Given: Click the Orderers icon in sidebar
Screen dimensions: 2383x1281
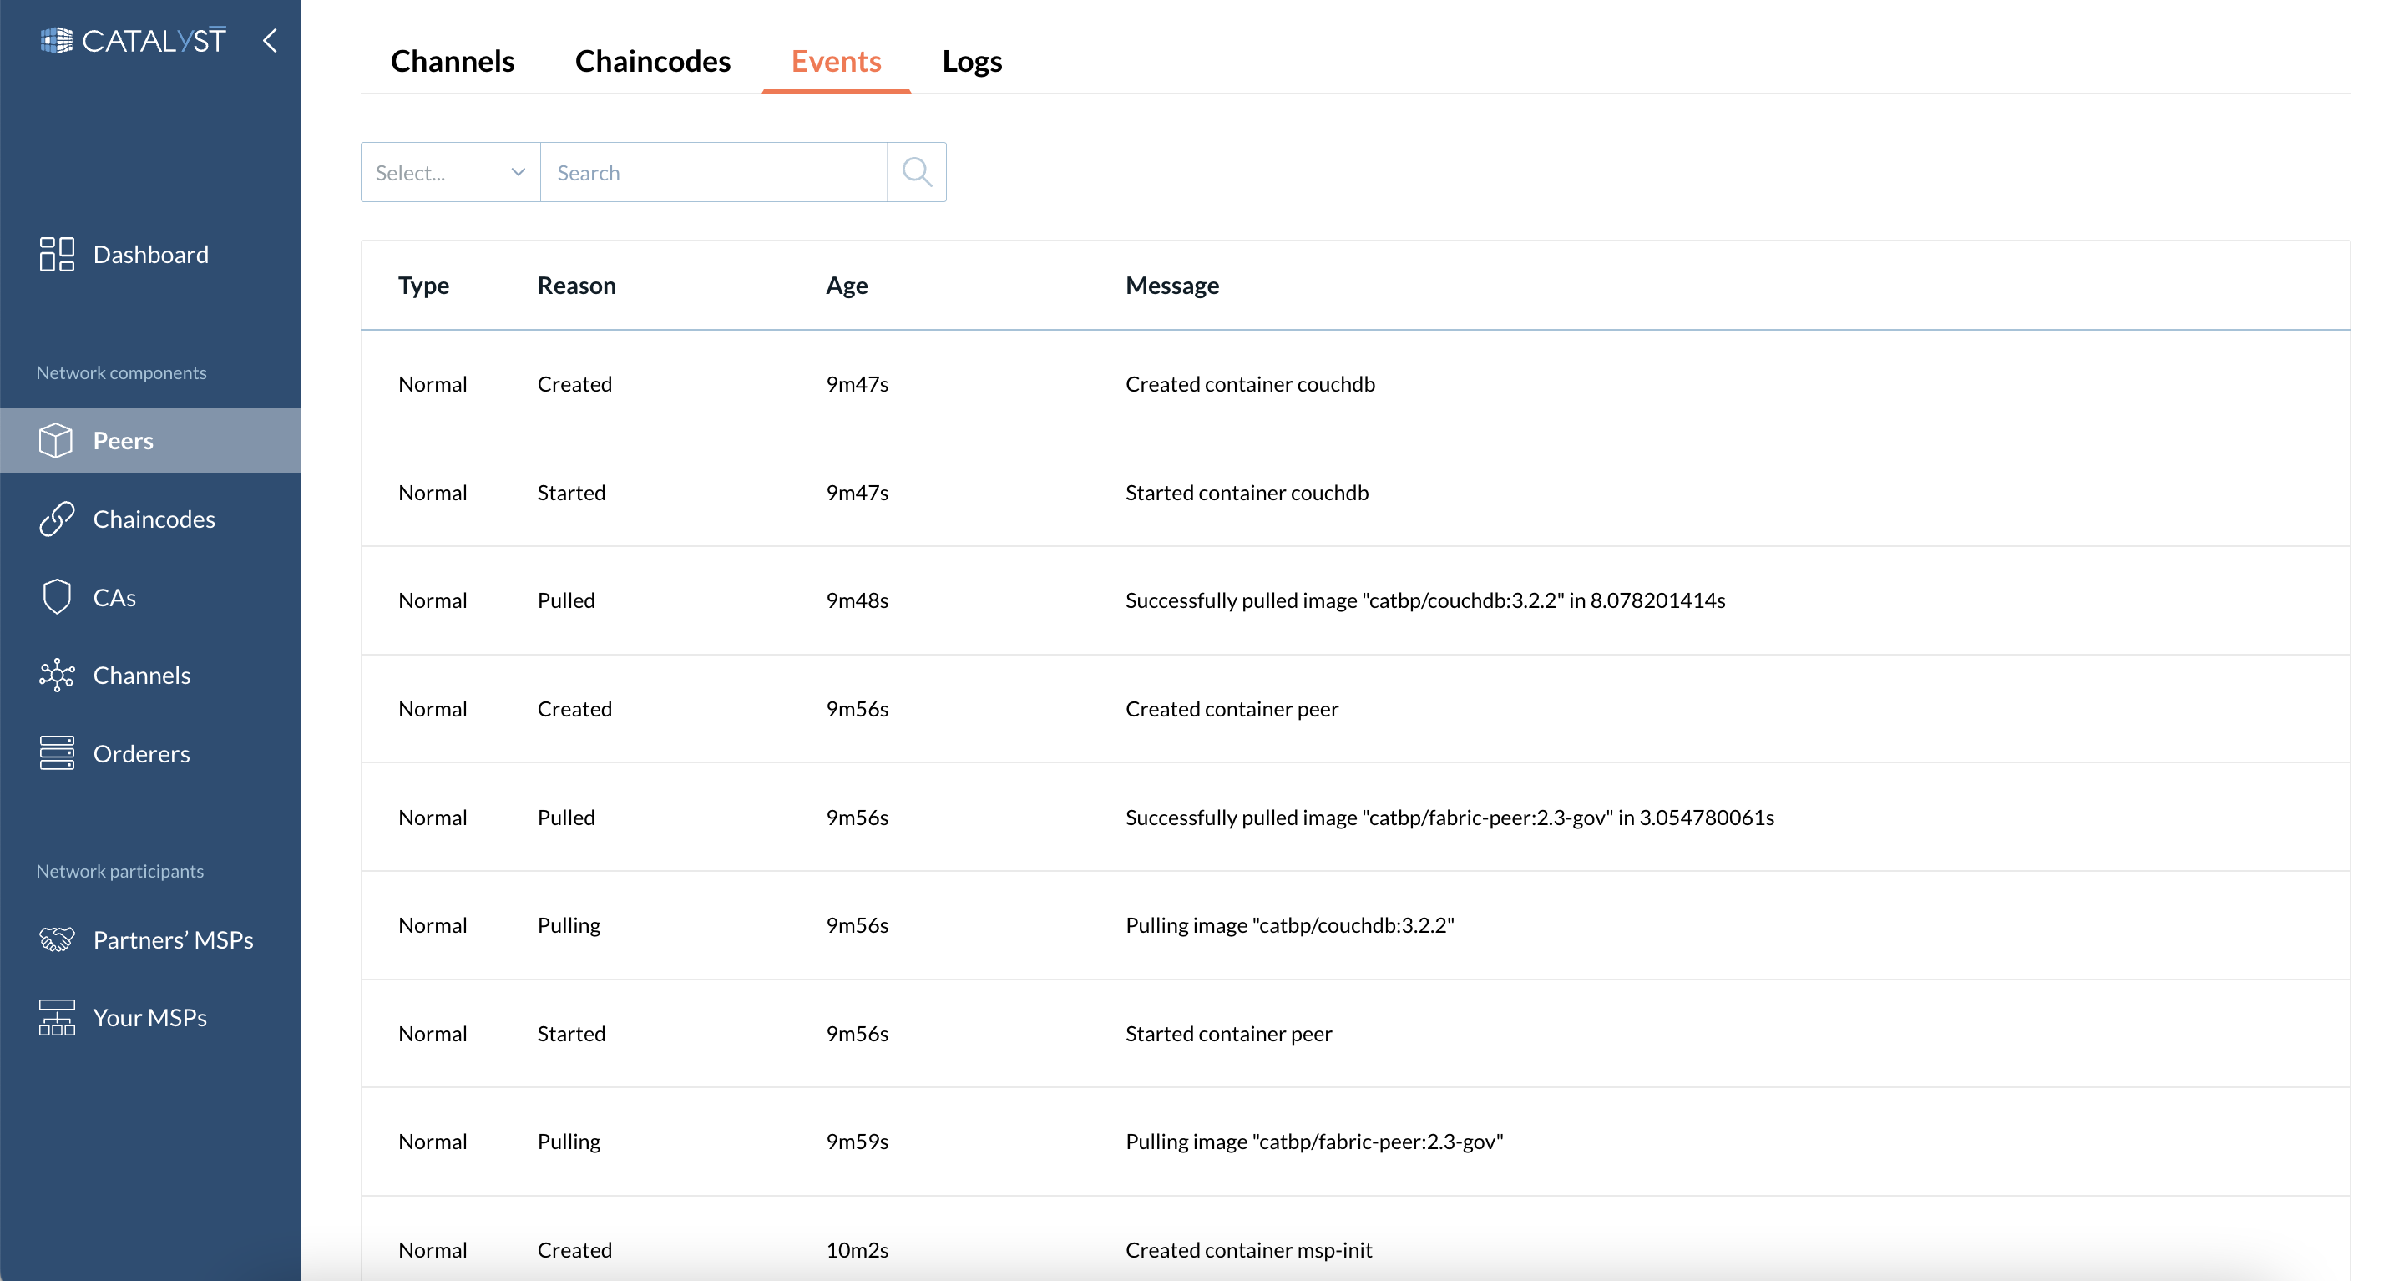Looking at the screenshot, I should tap(55, 752).
